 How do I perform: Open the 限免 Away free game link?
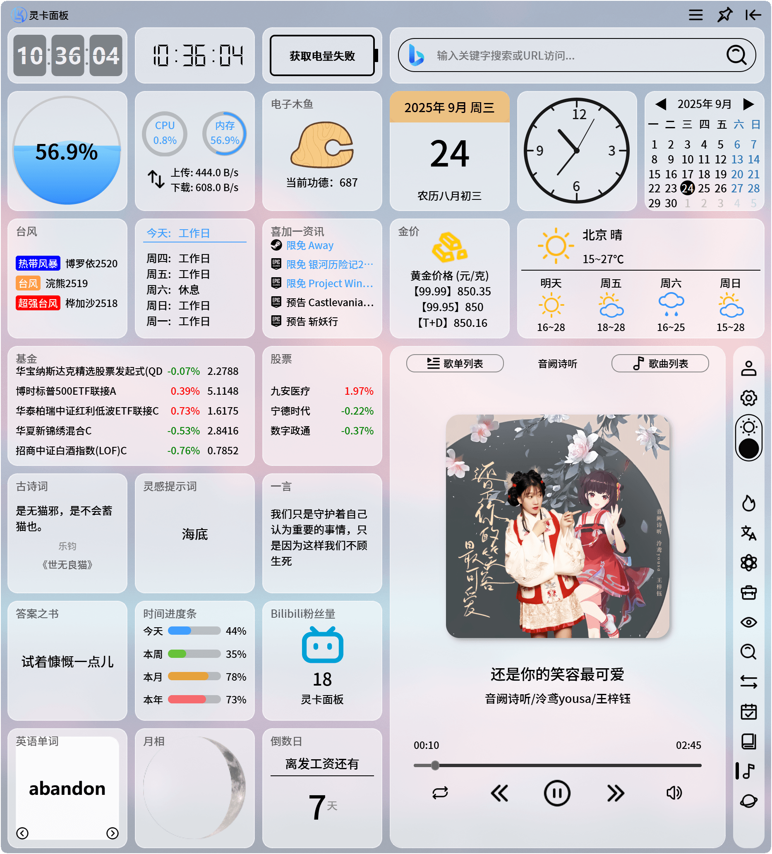(309, 245)
